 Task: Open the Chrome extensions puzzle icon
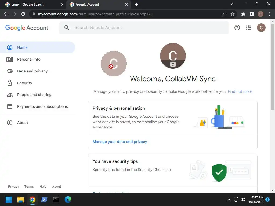tap(243, 14)
